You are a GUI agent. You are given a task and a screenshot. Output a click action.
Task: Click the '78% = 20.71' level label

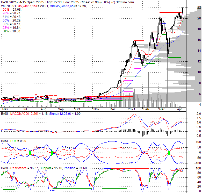pyautogui.click(x=12, y=13)
